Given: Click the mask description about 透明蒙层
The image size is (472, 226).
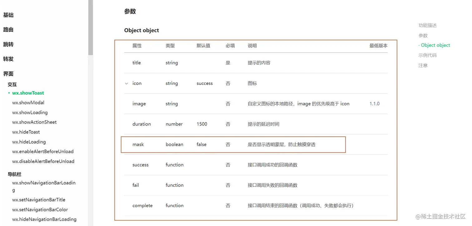Looking at the screenshot, I should tap(282, 145).
